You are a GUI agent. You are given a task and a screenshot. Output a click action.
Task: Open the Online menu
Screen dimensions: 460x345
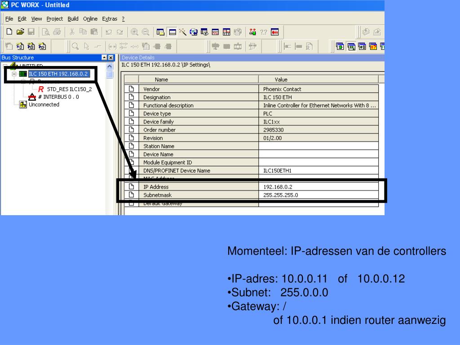point(90,19)
